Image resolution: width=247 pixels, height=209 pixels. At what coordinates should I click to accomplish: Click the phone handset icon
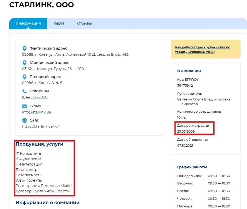[24, 91]
